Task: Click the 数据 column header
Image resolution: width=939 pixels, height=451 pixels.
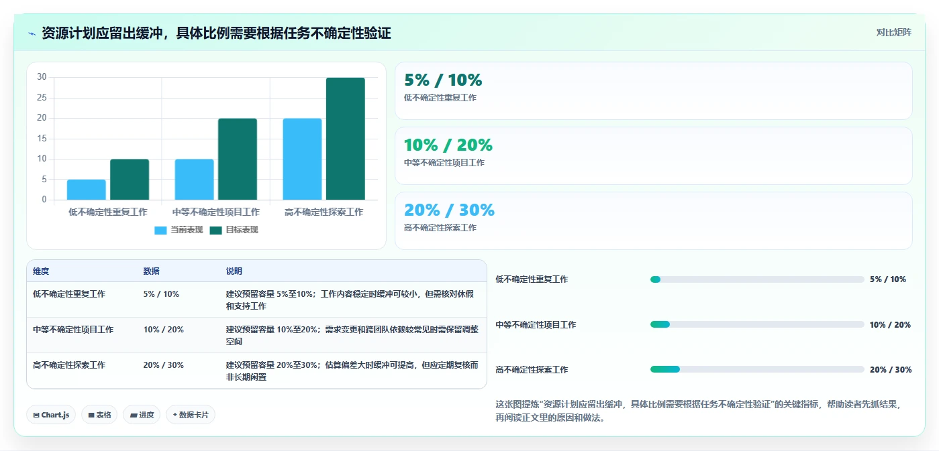Action: 151,271
